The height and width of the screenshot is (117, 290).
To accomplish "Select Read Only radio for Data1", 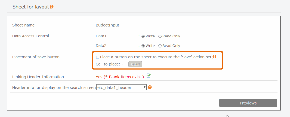I will pos(160,36).
